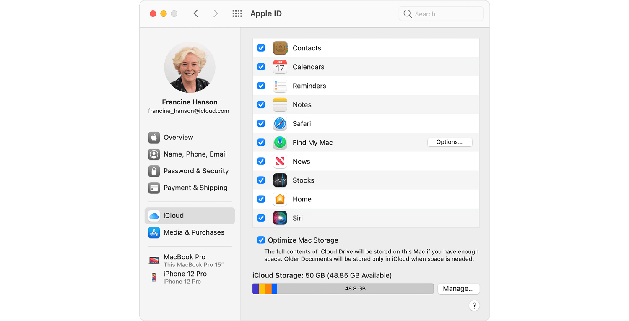
Task: Click the Payment & Shipping card icon
Action: [x=154, y=188]
